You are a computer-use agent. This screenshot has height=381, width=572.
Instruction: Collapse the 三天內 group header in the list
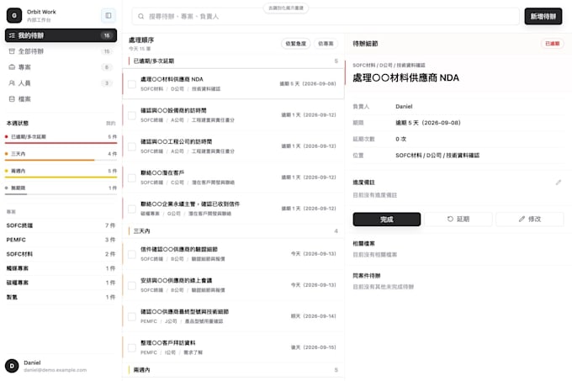234,230
